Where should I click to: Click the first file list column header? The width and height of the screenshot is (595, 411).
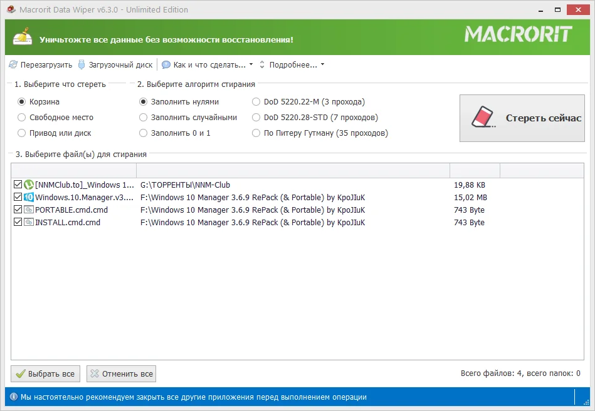pos(73,171)
